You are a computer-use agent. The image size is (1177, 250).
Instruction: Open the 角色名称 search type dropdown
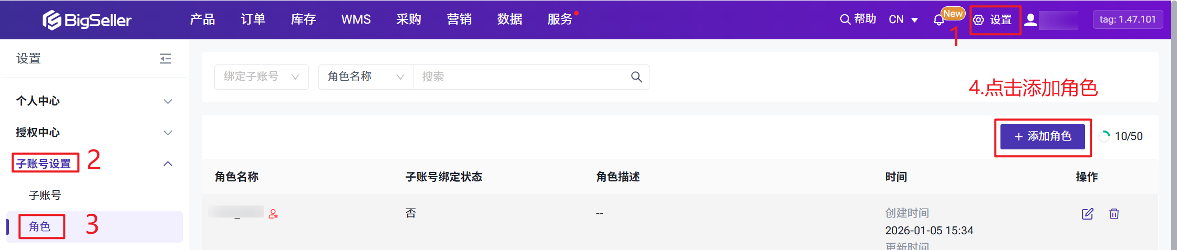point(366,77)
